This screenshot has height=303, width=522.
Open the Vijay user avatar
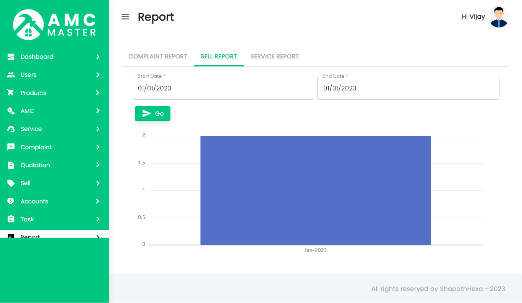point(499,17)
